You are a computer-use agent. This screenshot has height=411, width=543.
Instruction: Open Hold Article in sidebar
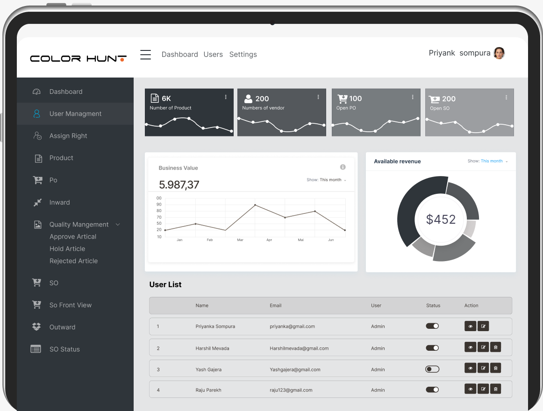coord(67,248)
